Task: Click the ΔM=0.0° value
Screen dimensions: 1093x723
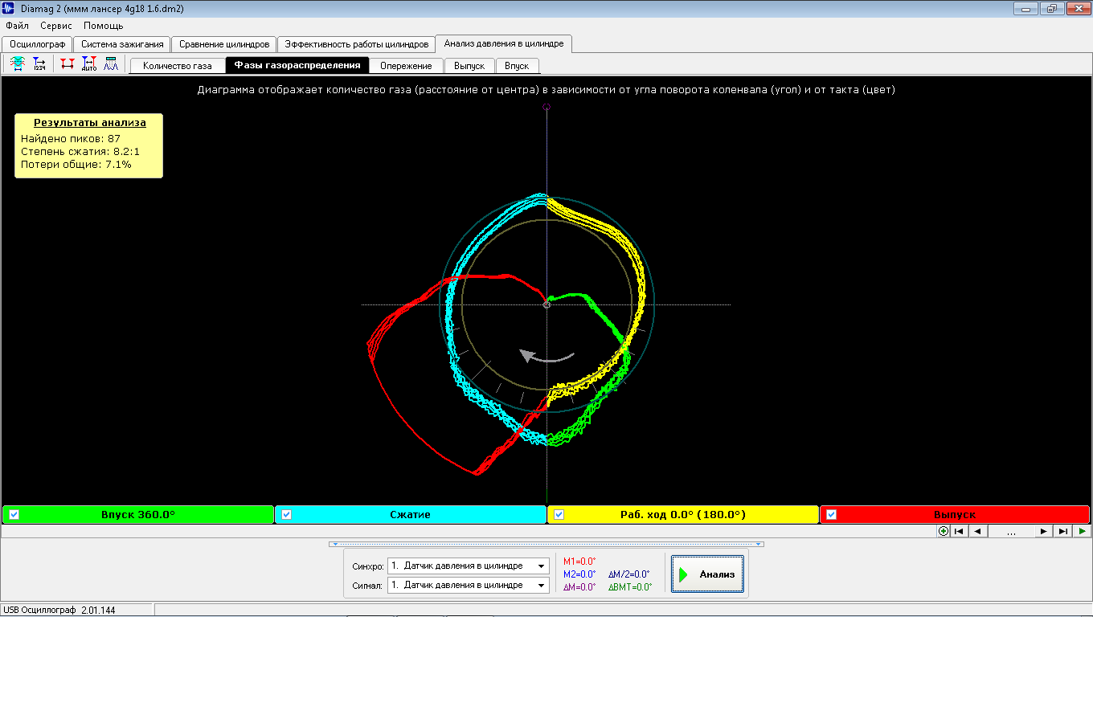Action: (579, 587)
